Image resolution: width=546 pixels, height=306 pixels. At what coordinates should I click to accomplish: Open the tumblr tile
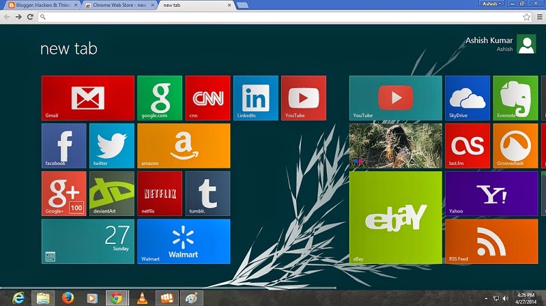tap(207, 194)
